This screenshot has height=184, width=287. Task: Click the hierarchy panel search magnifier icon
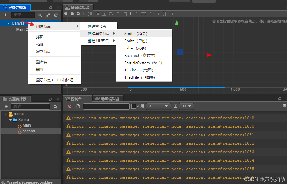coord(40,15)
